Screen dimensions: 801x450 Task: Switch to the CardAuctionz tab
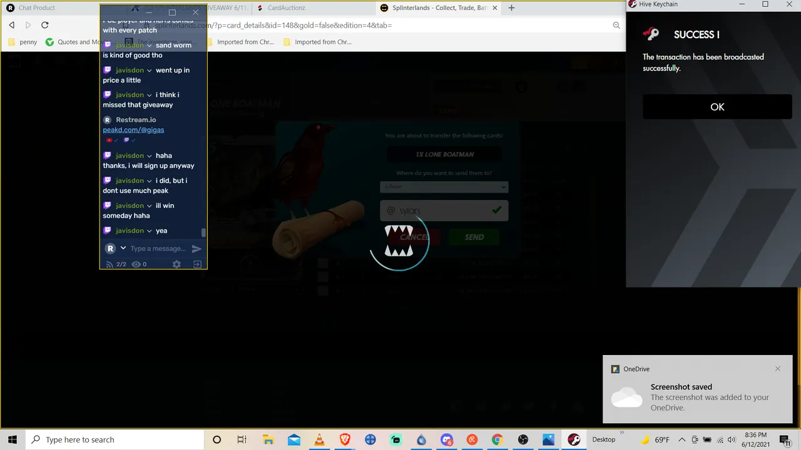pos(286,8)
